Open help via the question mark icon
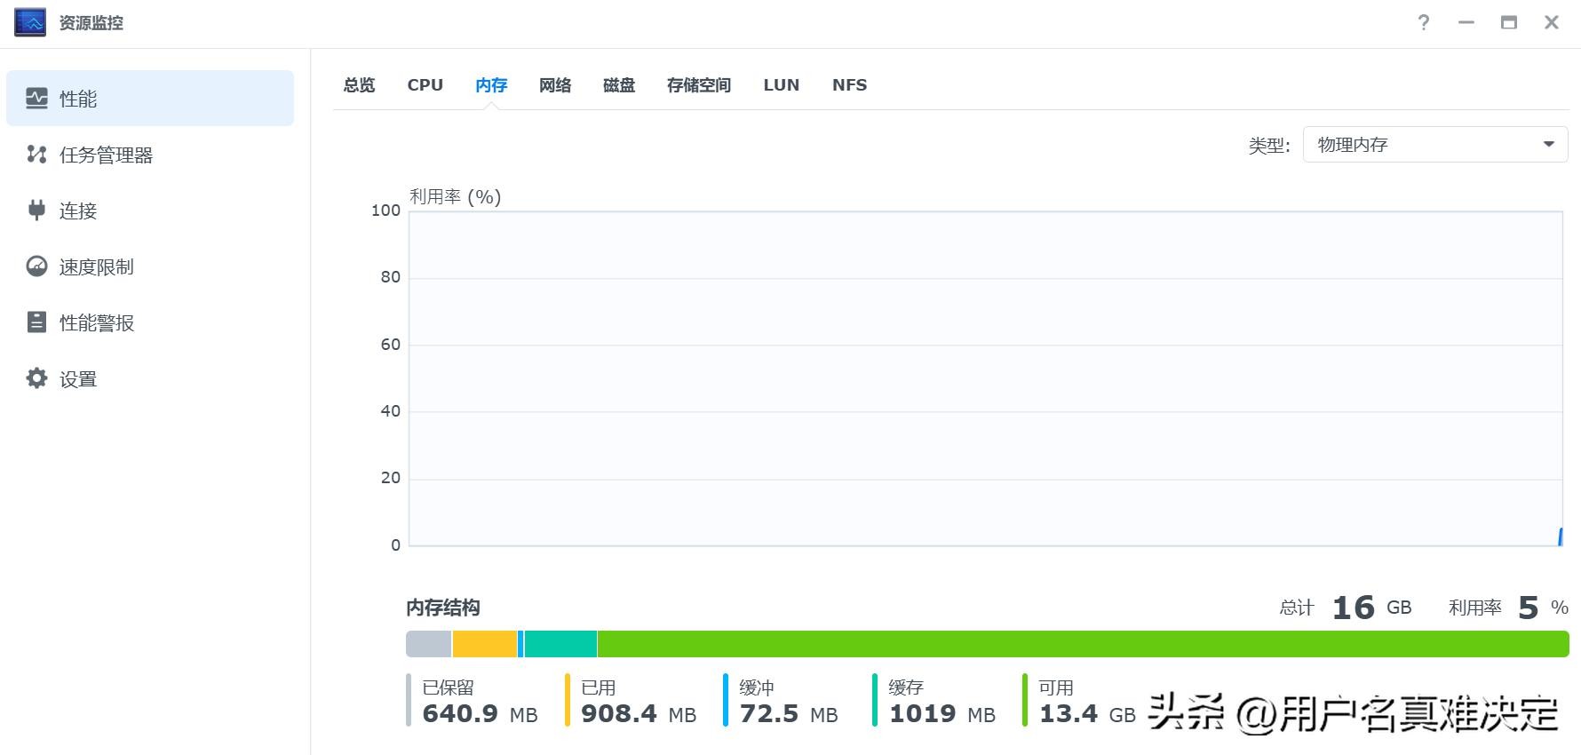Image resolution: width=1581 pixels, height=755 pixels. [1424, 23]
